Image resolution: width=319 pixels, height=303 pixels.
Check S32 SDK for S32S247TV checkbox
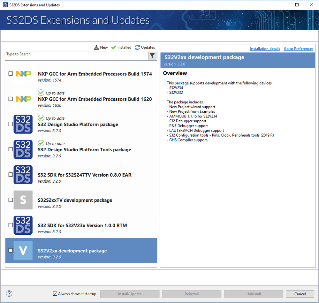(x=11, y=174)
